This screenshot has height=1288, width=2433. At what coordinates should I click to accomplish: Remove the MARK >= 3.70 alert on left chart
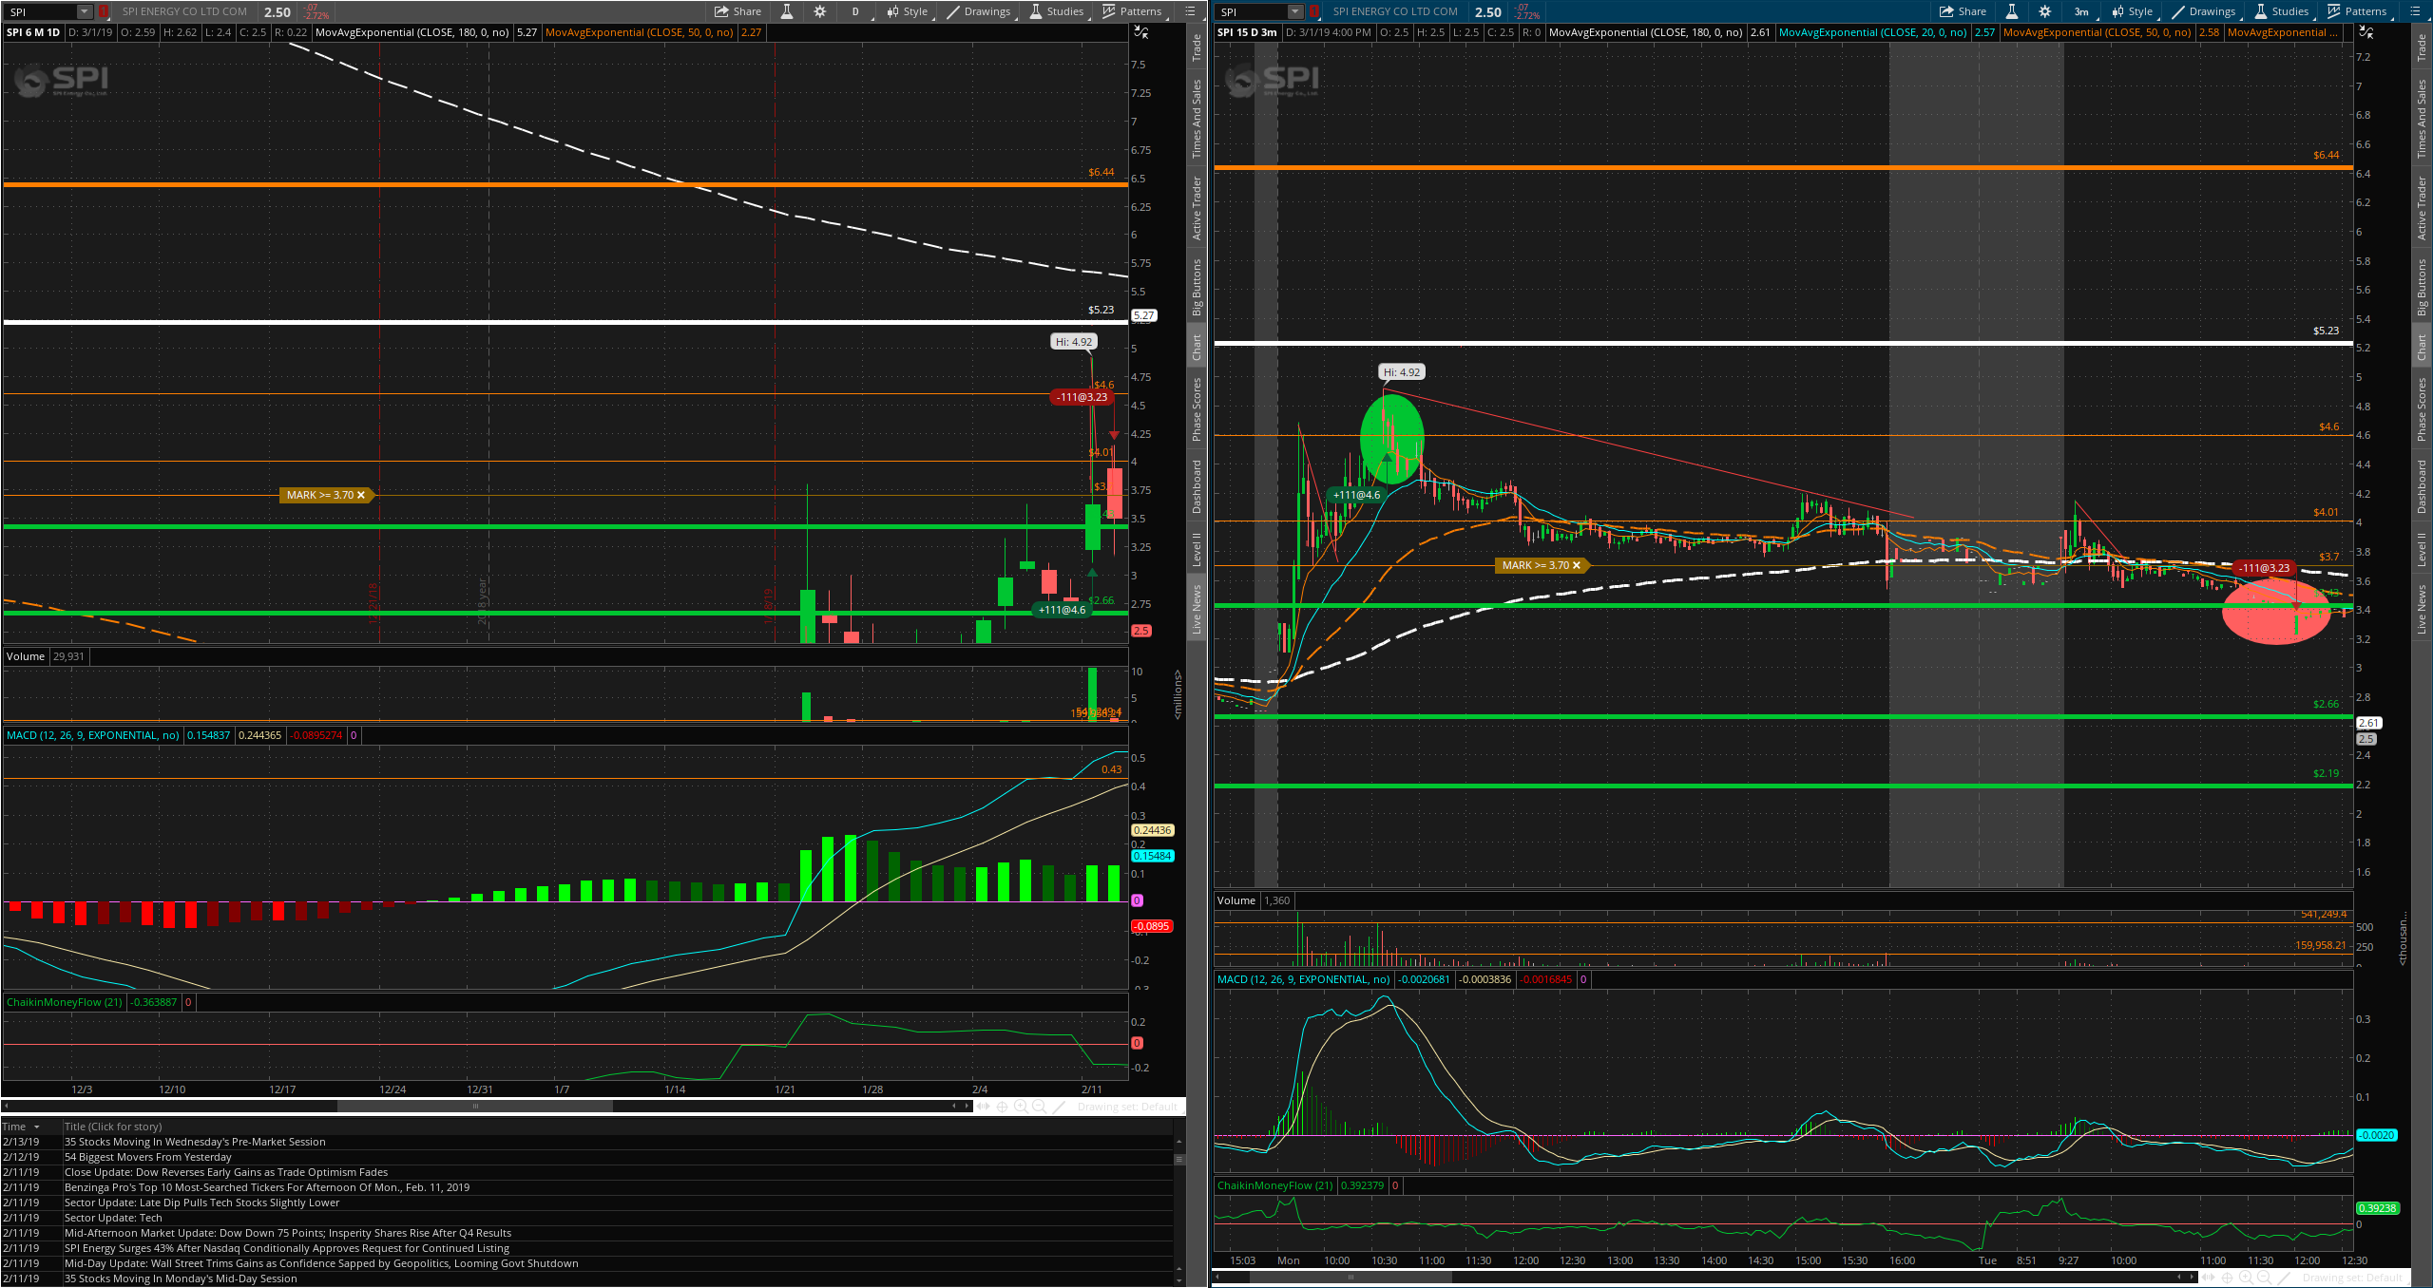coord(361,495)
